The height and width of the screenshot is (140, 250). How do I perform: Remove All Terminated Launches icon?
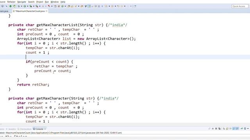220,129
